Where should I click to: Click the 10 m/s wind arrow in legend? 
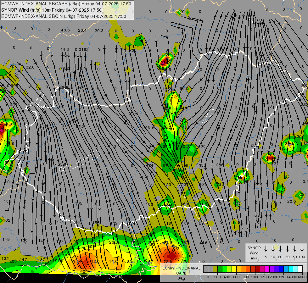(x=273, y=249)
